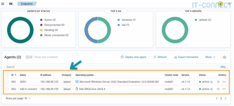This screenshot has height=106, width=234.
Task: Open more actions menu for AD01
Action: (224, 82)
